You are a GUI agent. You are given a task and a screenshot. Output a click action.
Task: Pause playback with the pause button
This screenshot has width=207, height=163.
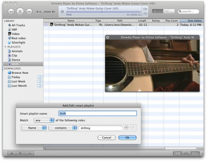click(20, 12)
